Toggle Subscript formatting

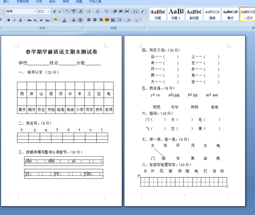35,20
